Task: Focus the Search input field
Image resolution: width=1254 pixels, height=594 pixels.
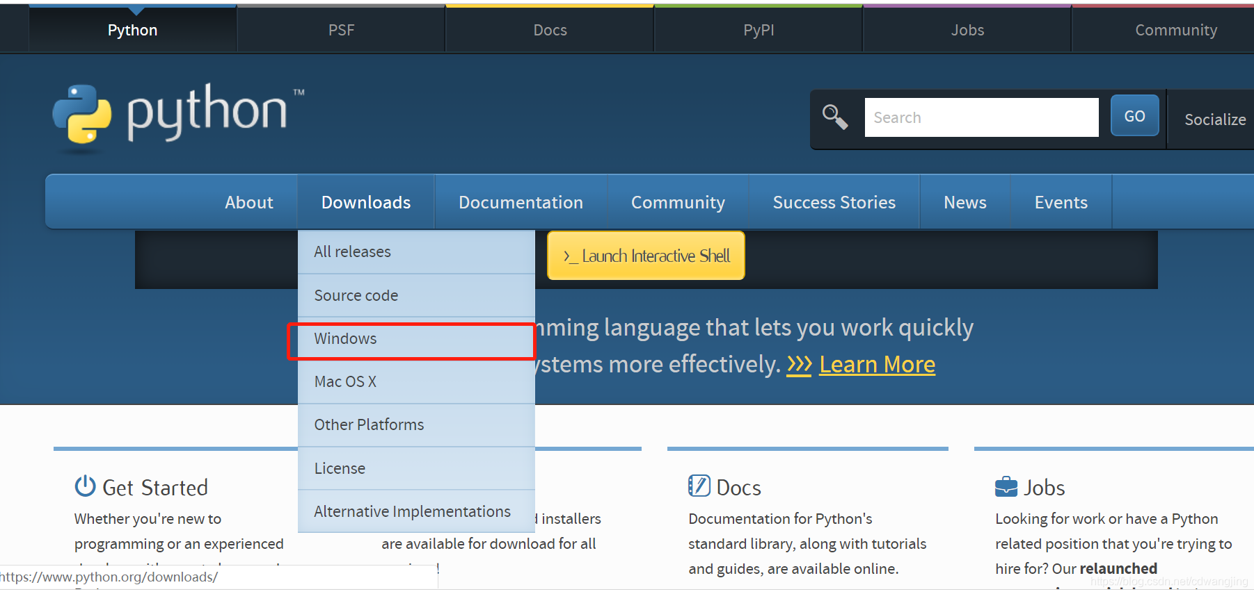Action: pyautogui.click(x=981, y=117)
